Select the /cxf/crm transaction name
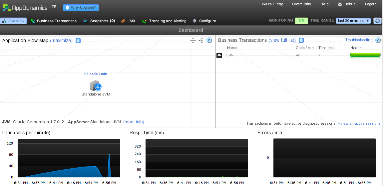The height and width of the screenshot is (186, 383). (x=231, y=55)
